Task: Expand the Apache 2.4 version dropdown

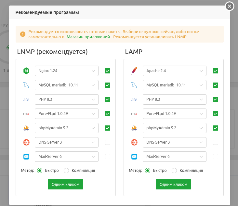Action: click(x=174, y=71)
